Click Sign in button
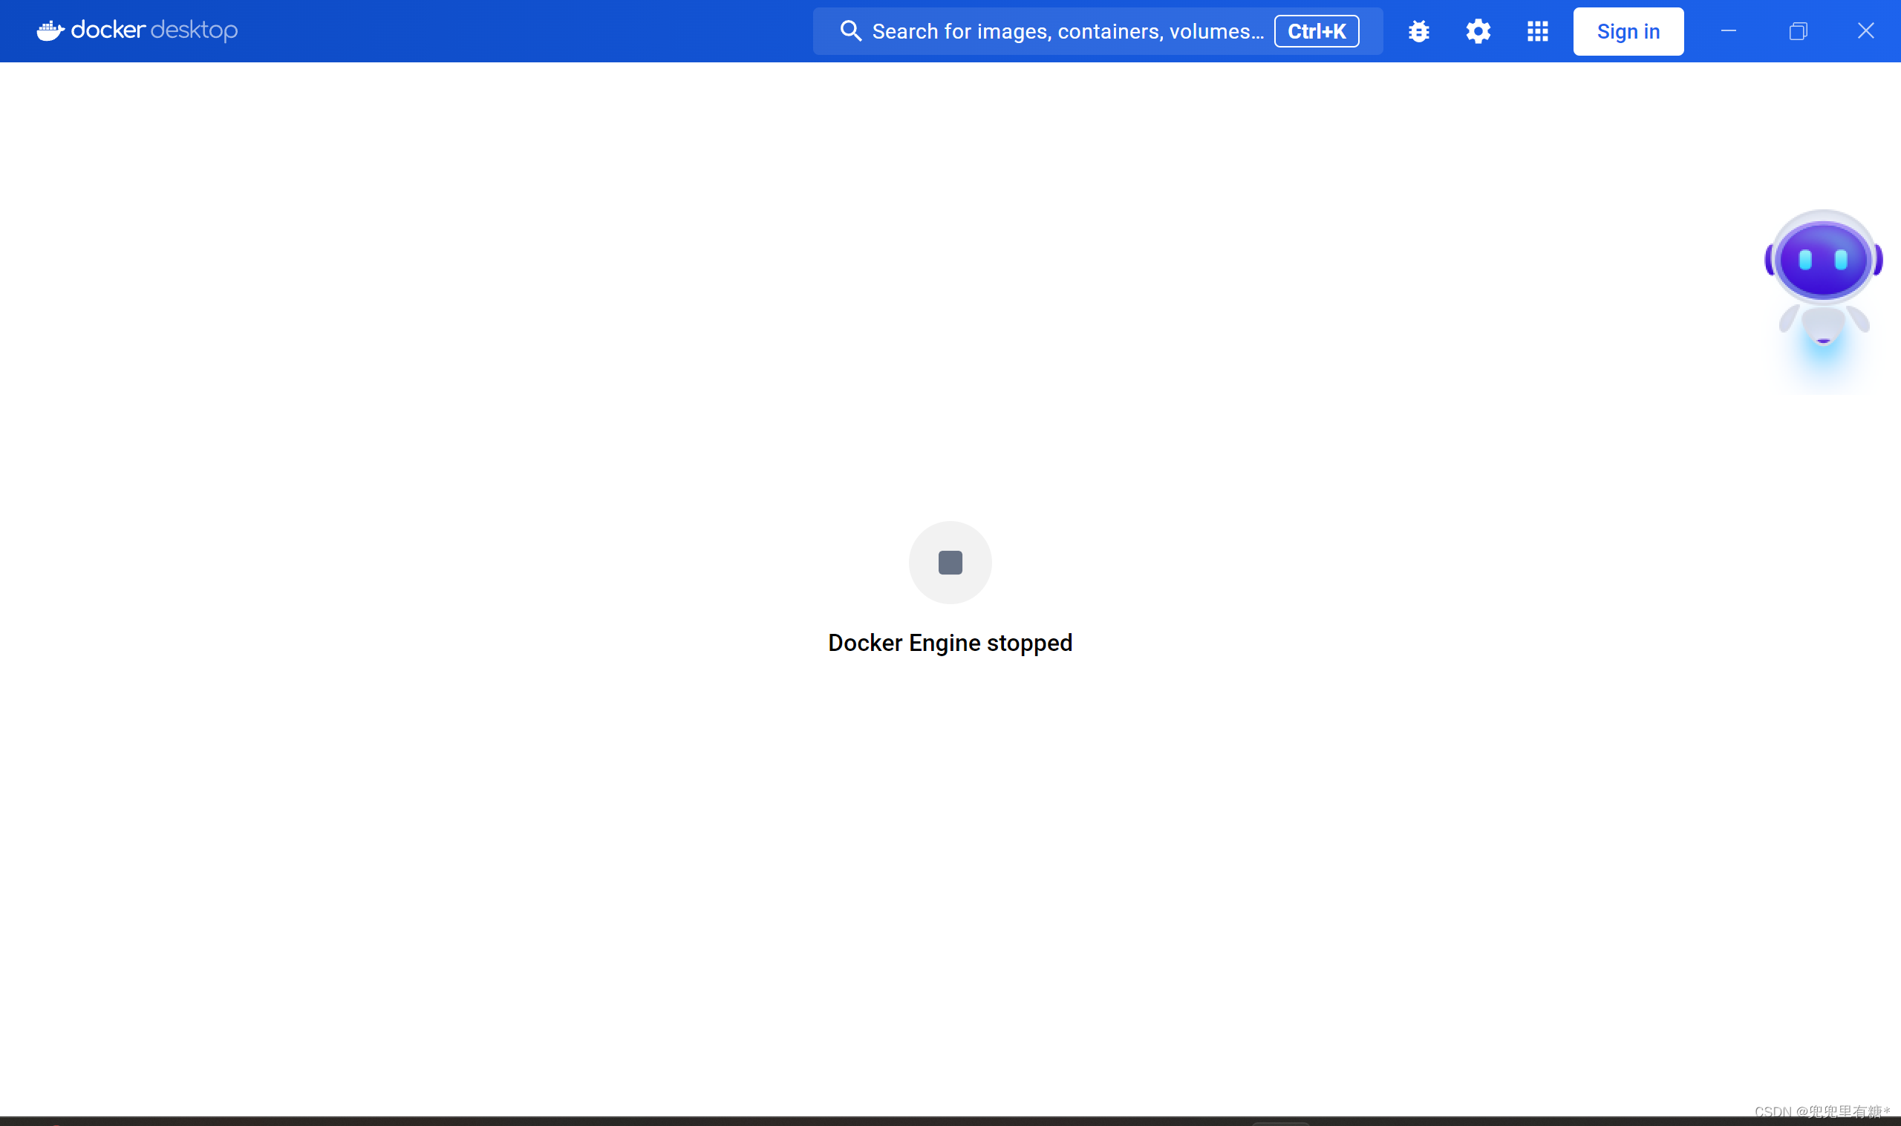The image size is (1901, 1126). [1628, 31]
